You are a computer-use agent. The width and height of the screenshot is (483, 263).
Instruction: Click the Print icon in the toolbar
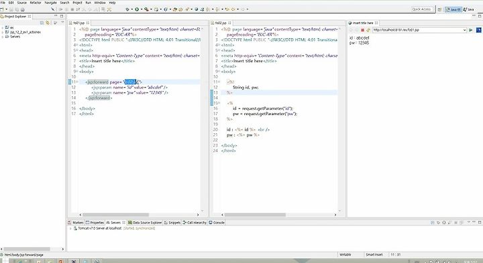[x=23, y=9]
